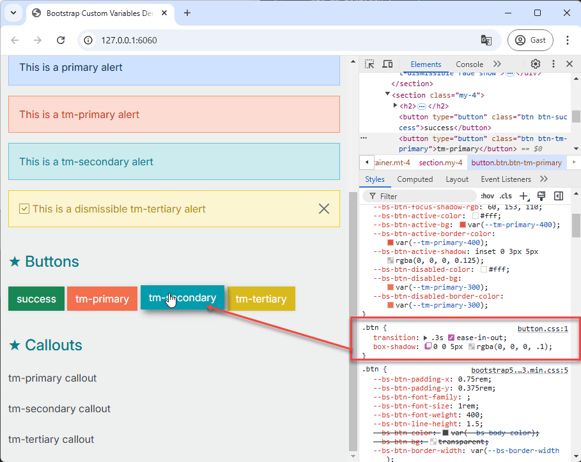The image size is (581, 462).
Task: Select the Event Listeners tab
Action: point(506,179)
